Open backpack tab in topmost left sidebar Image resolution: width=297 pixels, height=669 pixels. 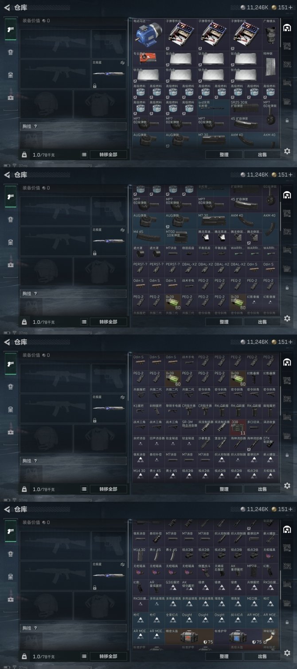point(11,75)
